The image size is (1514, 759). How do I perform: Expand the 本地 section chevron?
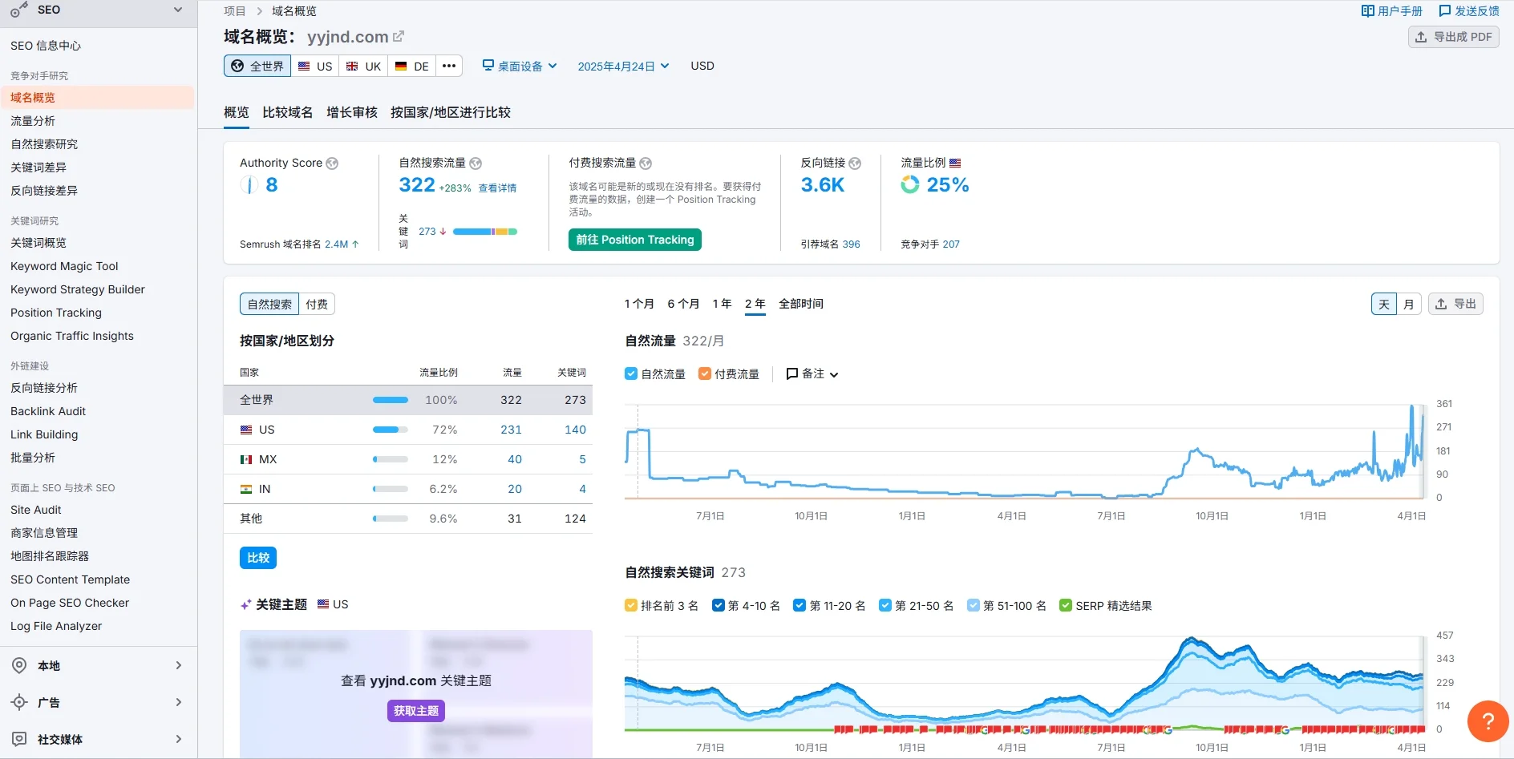(179, 665)
